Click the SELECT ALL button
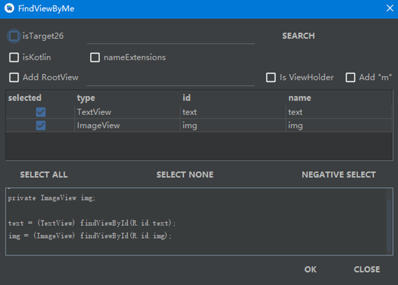Image resolution: width=398 pixels, height=285 pixels. [44, 175]
